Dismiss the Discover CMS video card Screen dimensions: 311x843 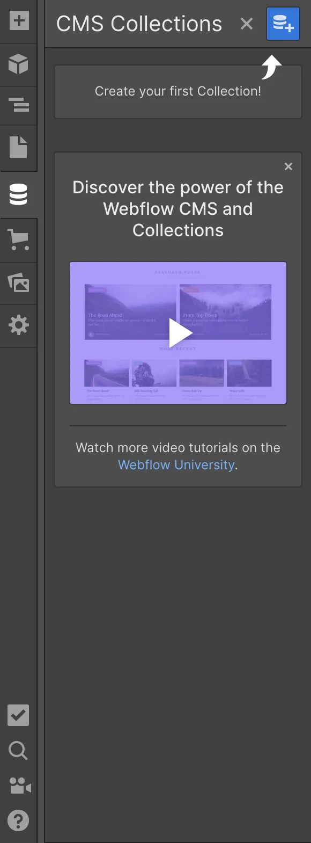(x=288, y=166)
